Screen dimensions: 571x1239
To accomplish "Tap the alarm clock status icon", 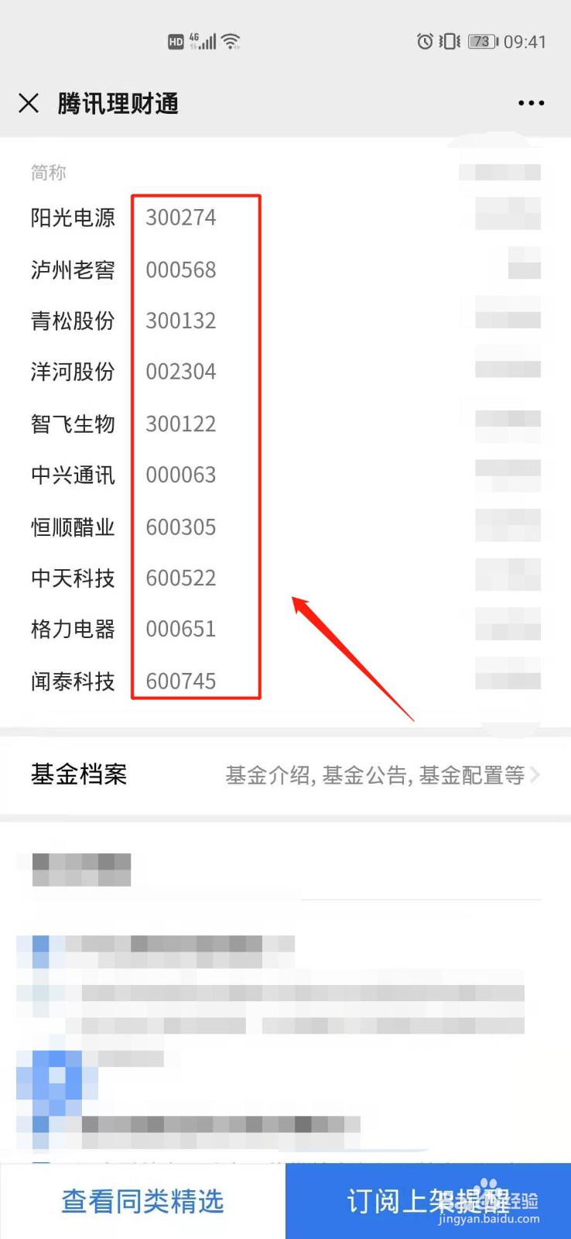I will click(425, 42).
